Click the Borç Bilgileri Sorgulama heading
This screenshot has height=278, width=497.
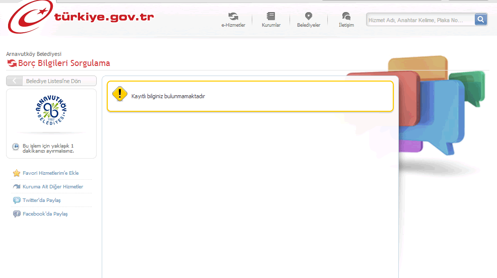coord(64,63)
